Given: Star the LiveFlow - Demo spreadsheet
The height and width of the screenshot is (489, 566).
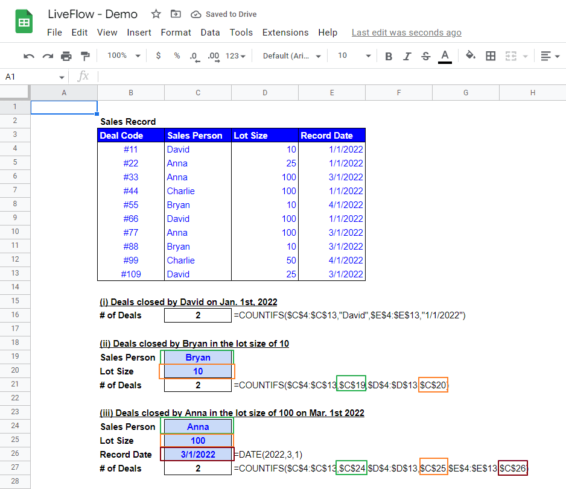Looking at the screenshot, I should coord(154,14).
